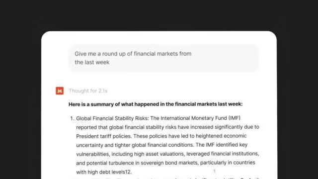Click the words "with high debt"
Image resolution: width=318 pixels, height=179 pixels.
click(x=94, y=172)
